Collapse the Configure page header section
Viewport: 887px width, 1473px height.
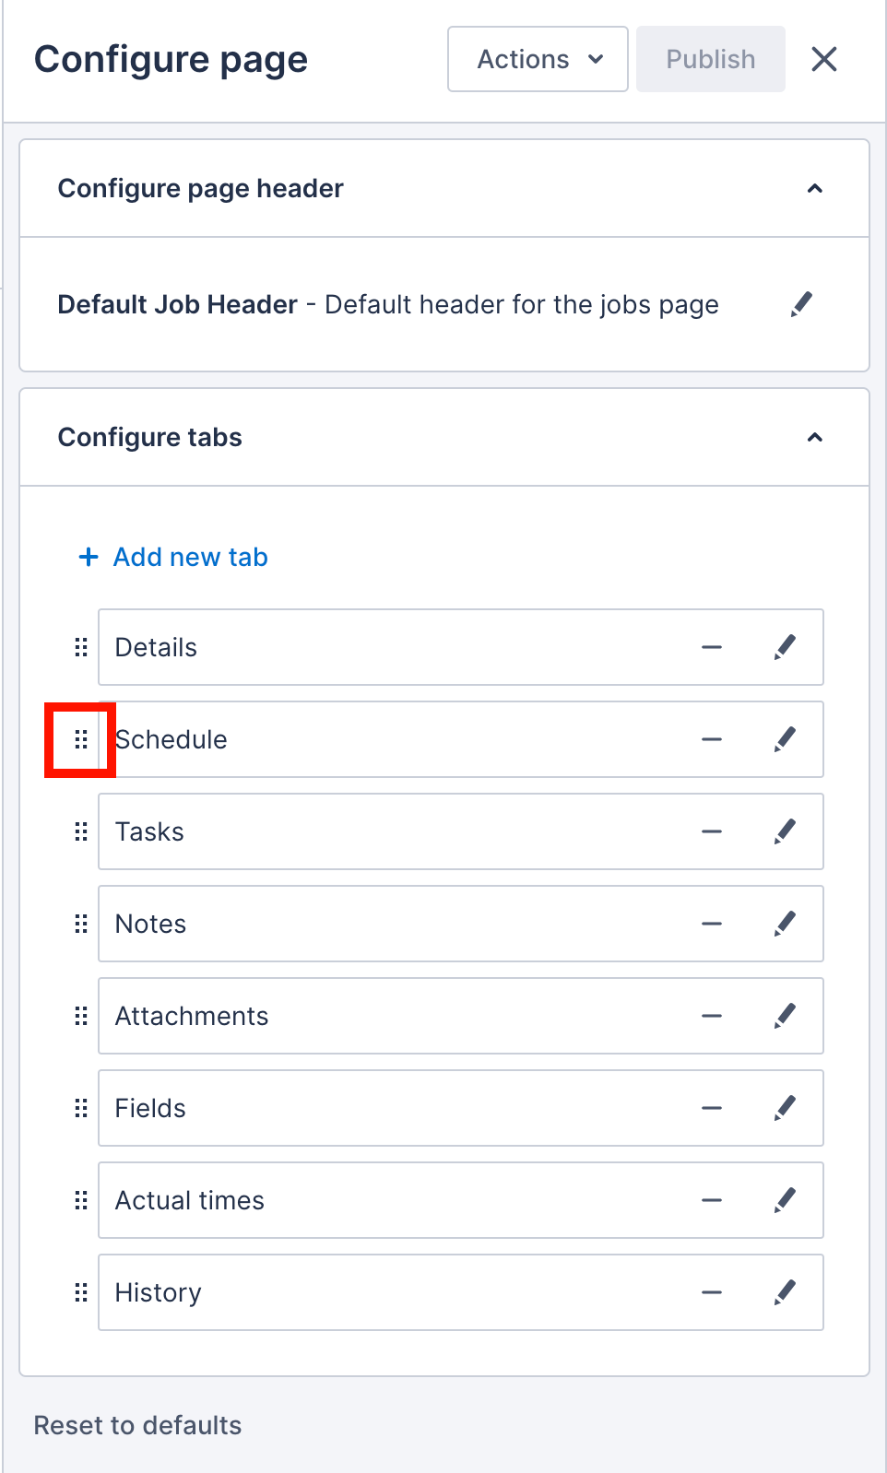click(x=814, y=189)
